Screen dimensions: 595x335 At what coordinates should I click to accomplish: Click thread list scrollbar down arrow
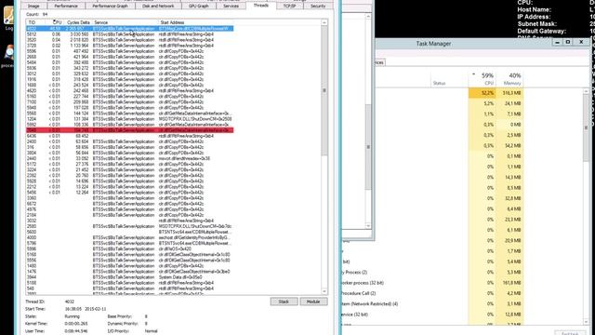tap(324, 291)
